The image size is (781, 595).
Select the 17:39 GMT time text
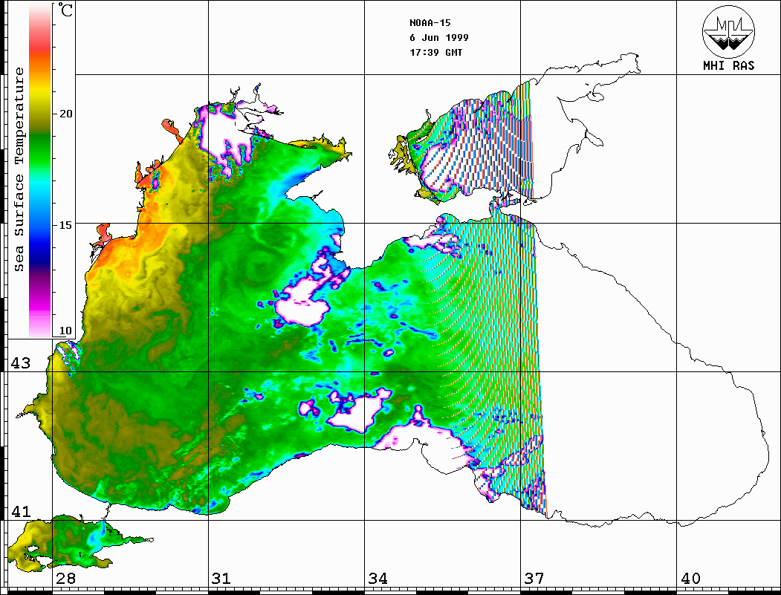(435, 52)
